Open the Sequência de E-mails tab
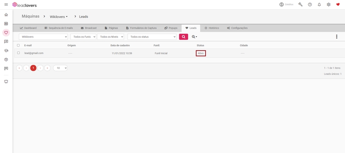 (58, 28)
